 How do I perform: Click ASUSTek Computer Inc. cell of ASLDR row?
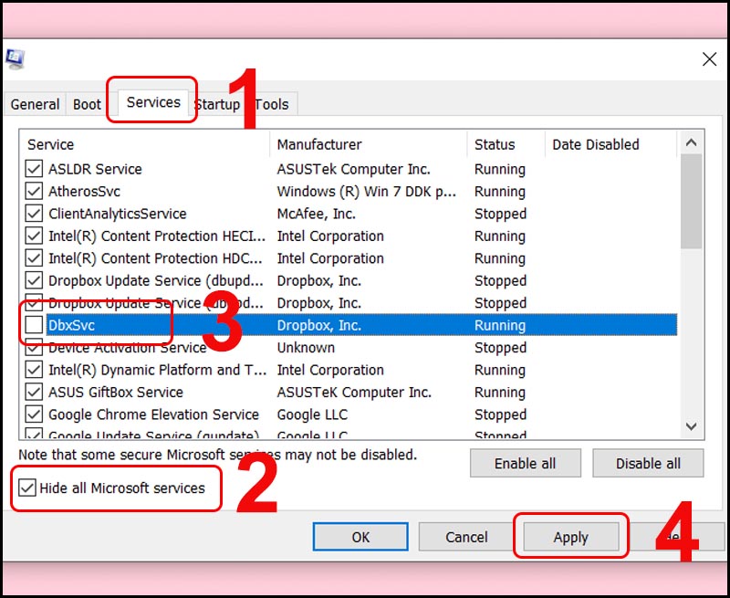click(353, 169)
